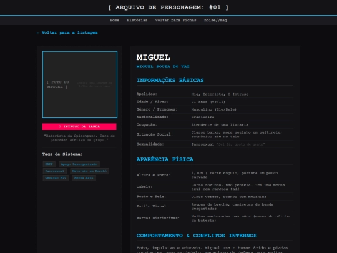Click the Pansexual value in Sexualidade row

click(203, 144)
